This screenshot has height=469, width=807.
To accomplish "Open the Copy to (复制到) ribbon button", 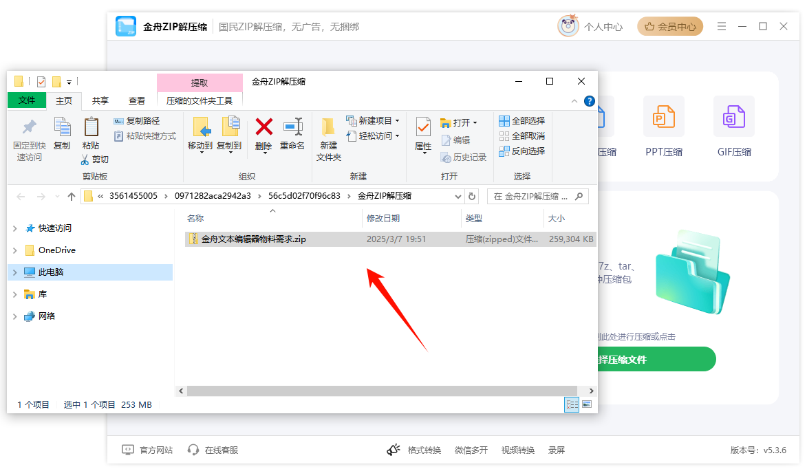I will [230, 135].
